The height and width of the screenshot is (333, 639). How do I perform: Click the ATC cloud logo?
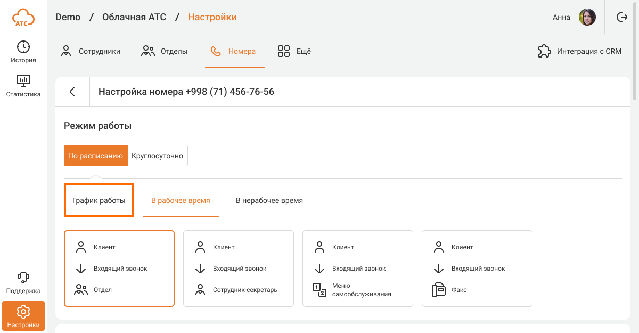pyautogui.click(x=23, y=17)
